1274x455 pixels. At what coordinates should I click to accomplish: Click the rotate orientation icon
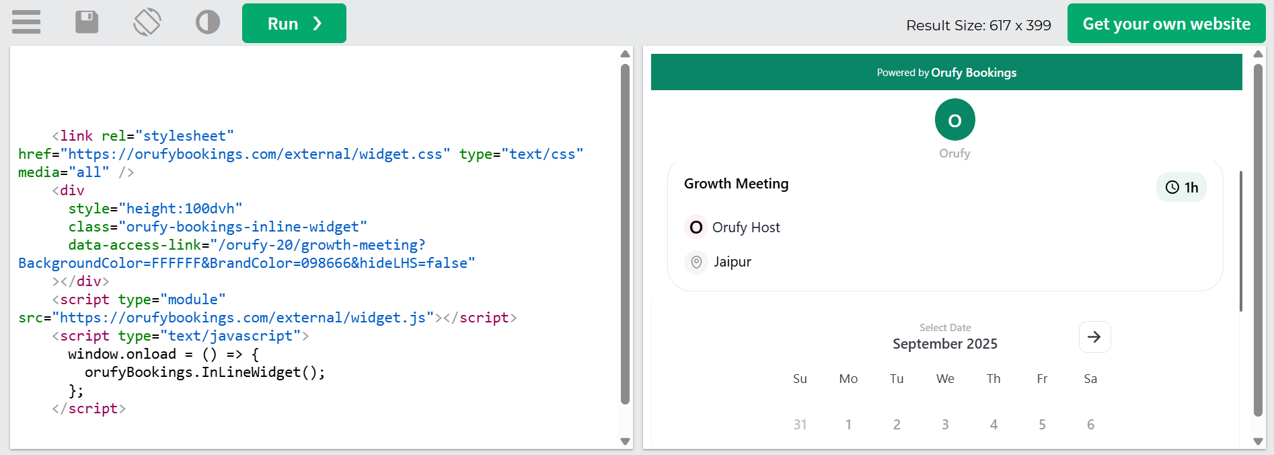coord(147,22)
